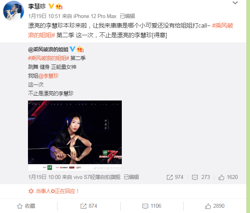Screen dimensions: 250x213
Task: Open the quoted post timestamp 1月19日 10:00
Action: pyautogui.click(x=44, y=177)
